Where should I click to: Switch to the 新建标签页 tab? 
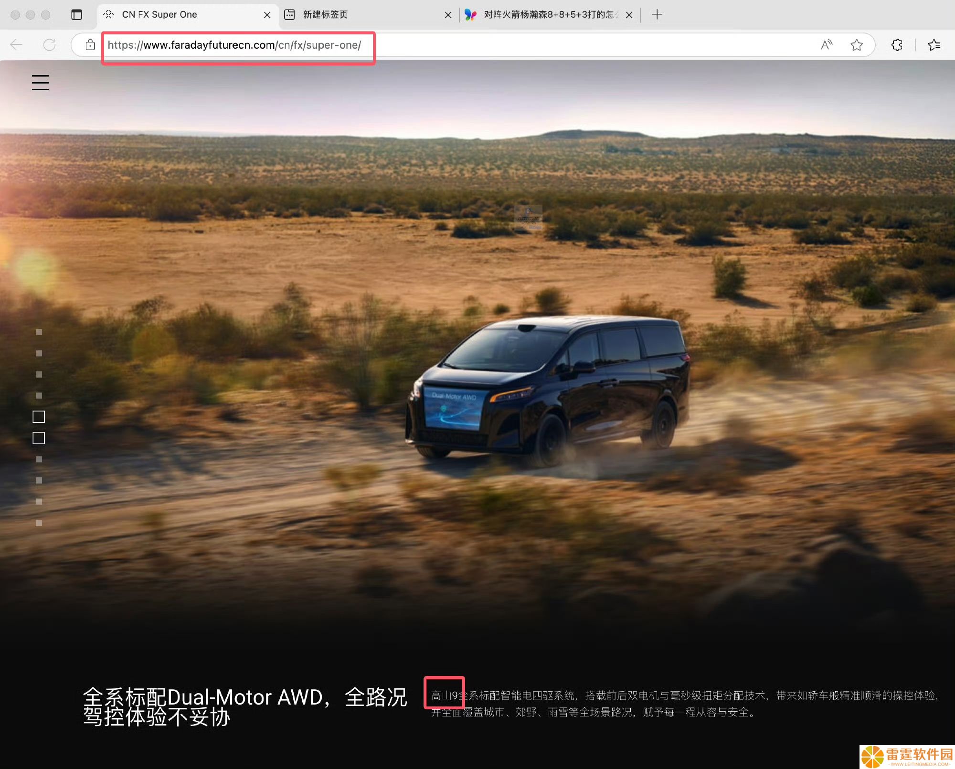368,15
